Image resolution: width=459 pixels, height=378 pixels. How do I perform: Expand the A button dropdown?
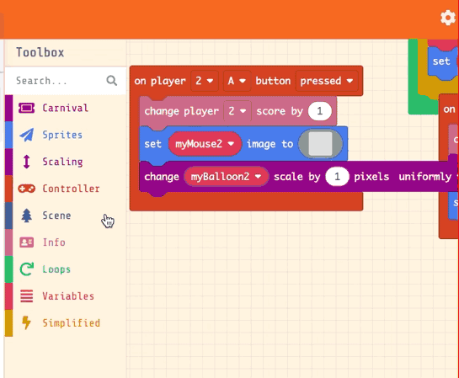[x=237, y=81]
